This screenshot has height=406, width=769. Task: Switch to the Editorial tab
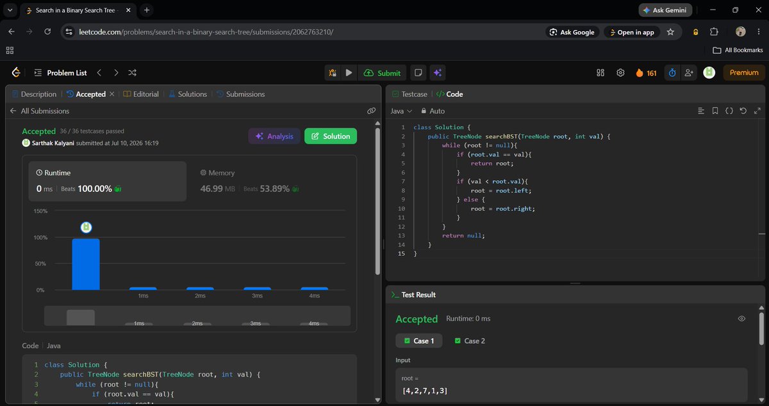pos(141,94)
